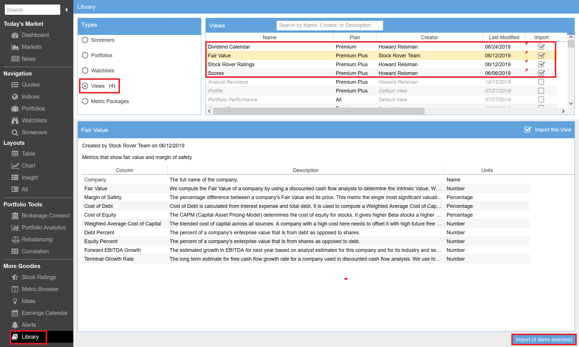Sort views by Name column header

269,37
